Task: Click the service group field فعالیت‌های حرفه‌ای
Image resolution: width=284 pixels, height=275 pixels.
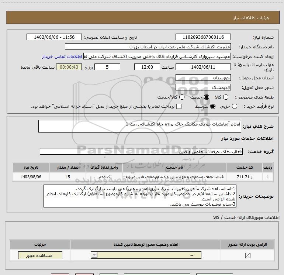Action: coord(141,151)
